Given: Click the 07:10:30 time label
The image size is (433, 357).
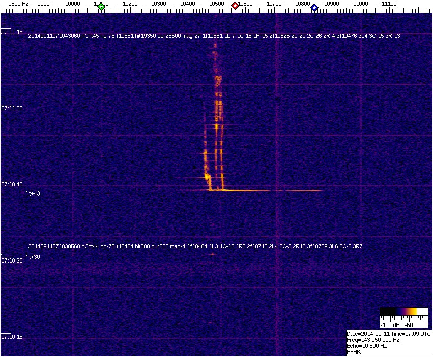Looking at the screenshot, I should [x=12, y=261].
